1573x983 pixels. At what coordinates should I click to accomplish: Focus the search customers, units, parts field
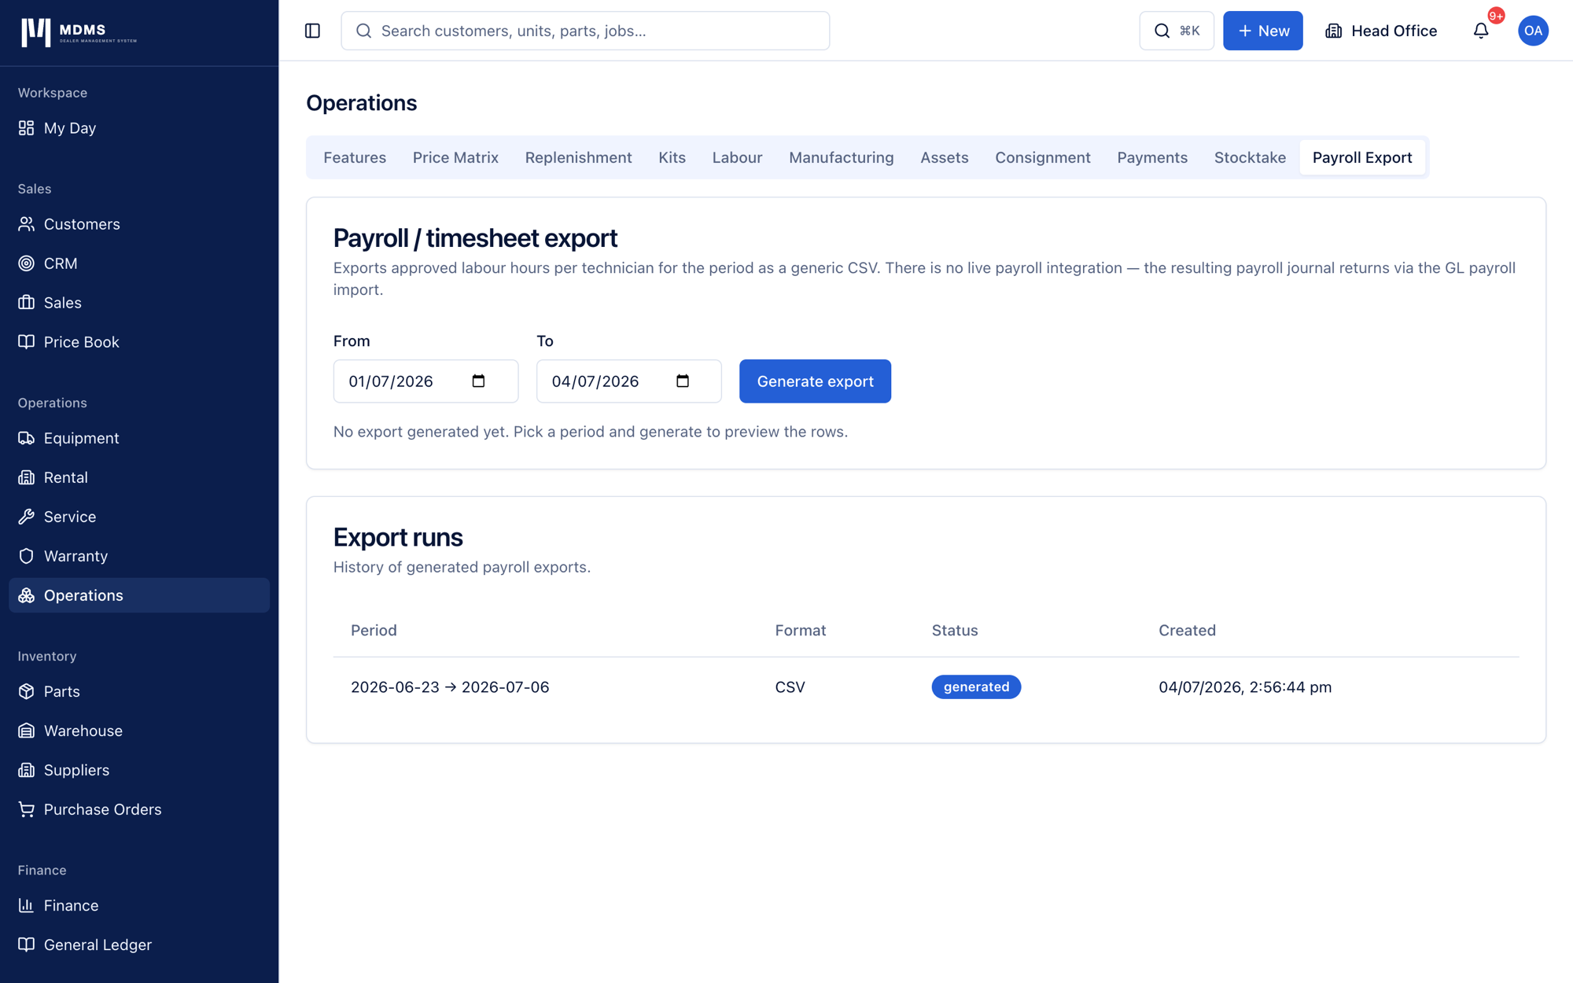[585, 31]
